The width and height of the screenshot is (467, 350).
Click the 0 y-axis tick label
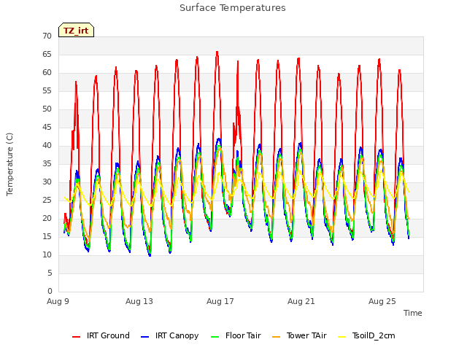tap(50, 291)
